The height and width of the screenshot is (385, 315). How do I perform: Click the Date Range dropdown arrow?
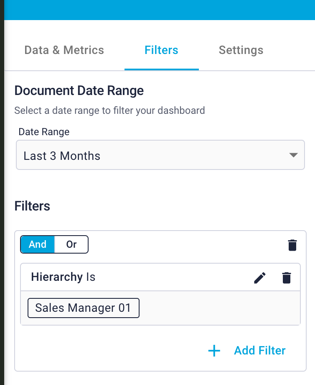pyautogui.click(x=293, y=155)
